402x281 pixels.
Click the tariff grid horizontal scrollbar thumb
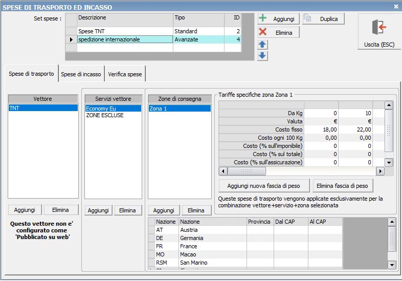[x=247, y=171]
